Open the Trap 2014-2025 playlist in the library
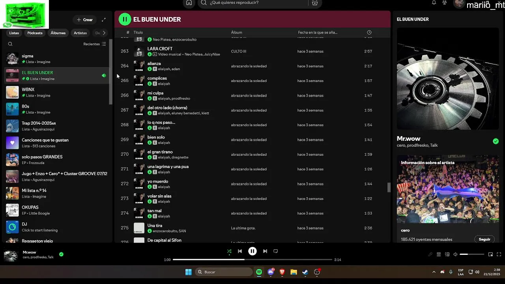 tap(57, 126)
